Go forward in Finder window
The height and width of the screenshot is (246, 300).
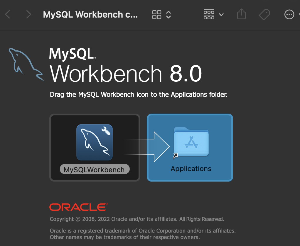tap(28, 15)
